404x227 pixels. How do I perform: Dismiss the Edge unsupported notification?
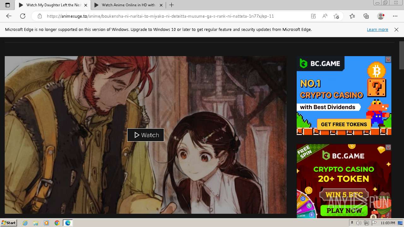coord(396,29)
